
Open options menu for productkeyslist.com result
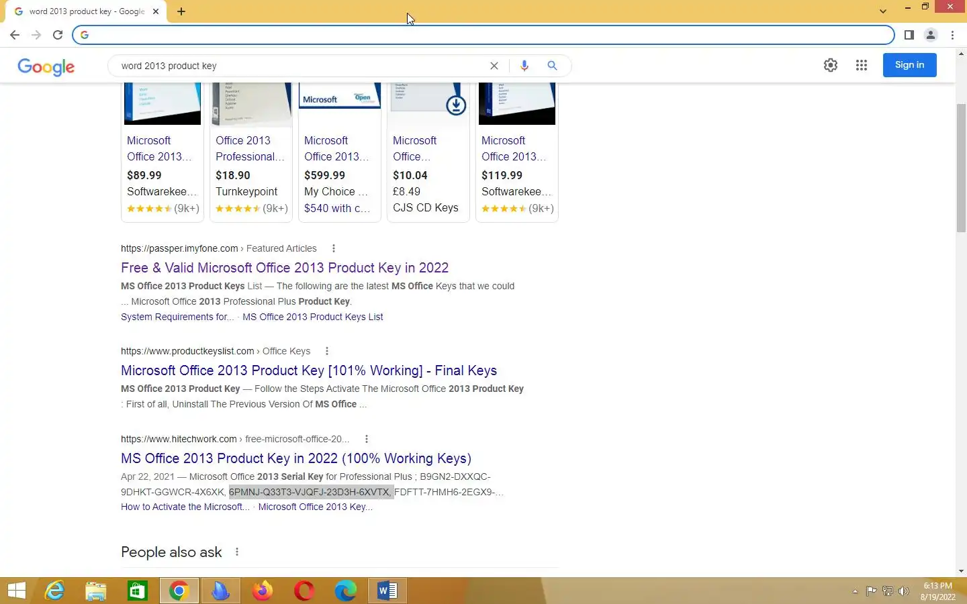[327, 351]
